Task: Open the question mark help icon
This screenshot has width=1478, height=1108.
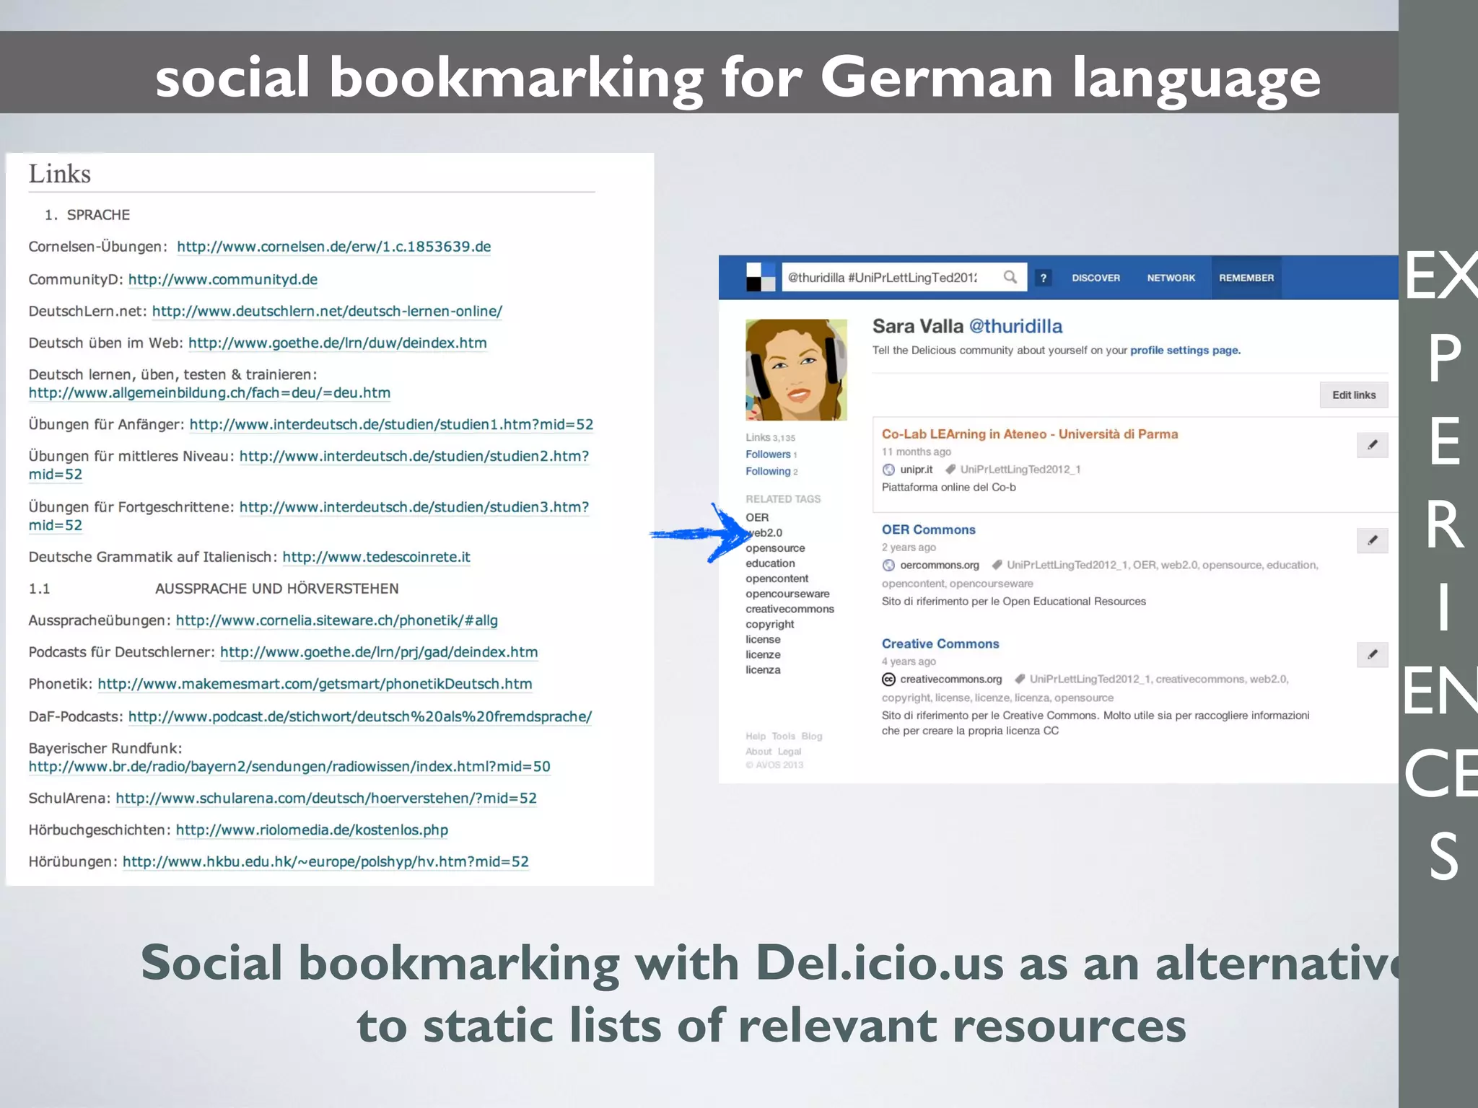Action: click(x=1043, y=278)
